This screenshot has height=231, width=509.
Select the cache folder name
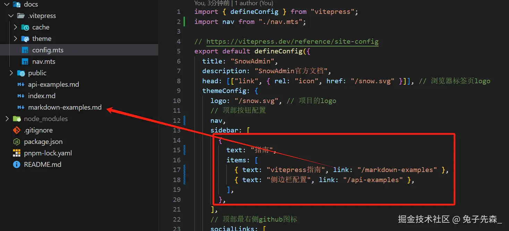[41, 27]
